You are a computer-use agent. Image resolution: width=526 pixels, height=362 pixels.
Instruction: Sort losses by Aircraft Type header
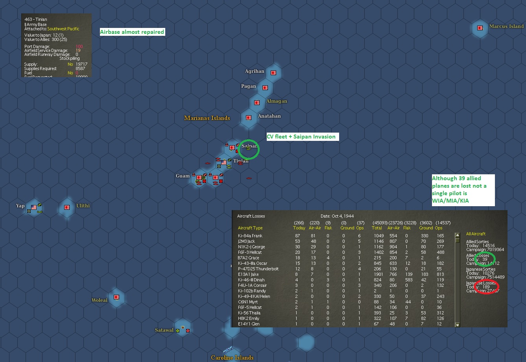tap(250, 228)
